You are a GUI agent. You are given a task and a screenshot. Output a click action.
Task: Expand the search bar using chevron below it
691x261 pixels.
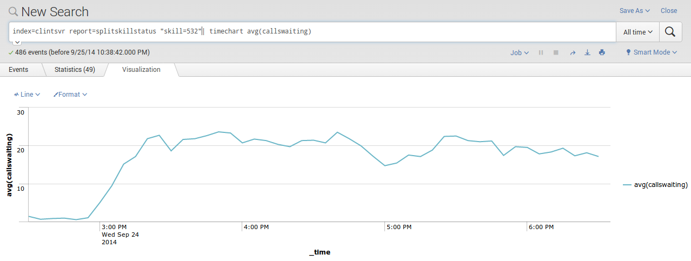pos(17,42)
